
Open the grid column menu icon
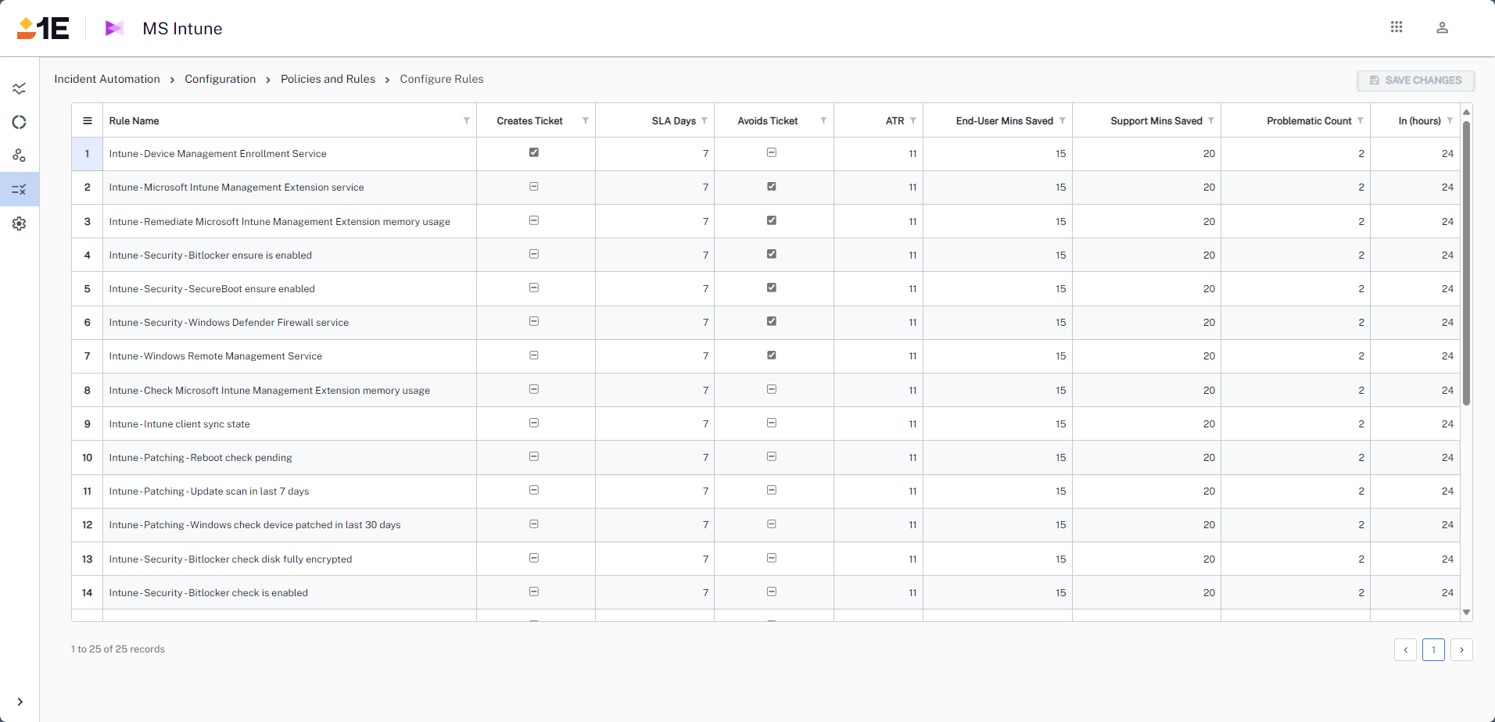(x=88, y=121)
